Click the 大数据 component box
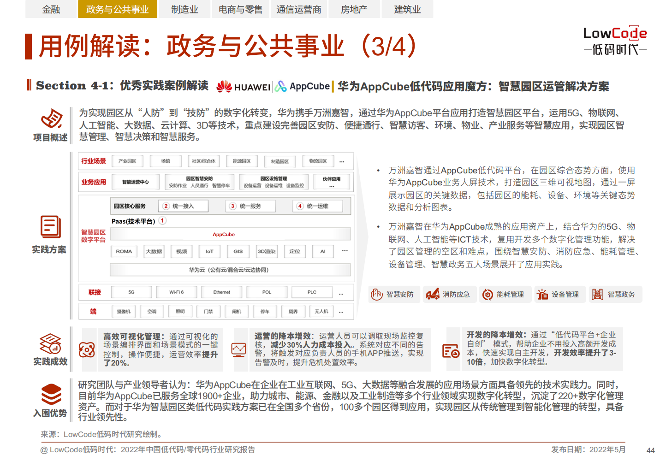 [x=154, y=251]
